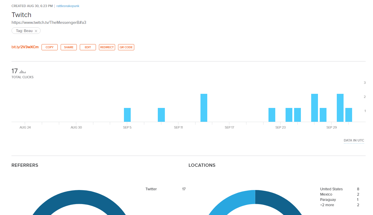373x215 pixels.
Task: Click the Twitter referrer entry
Action: pos(151,189)
